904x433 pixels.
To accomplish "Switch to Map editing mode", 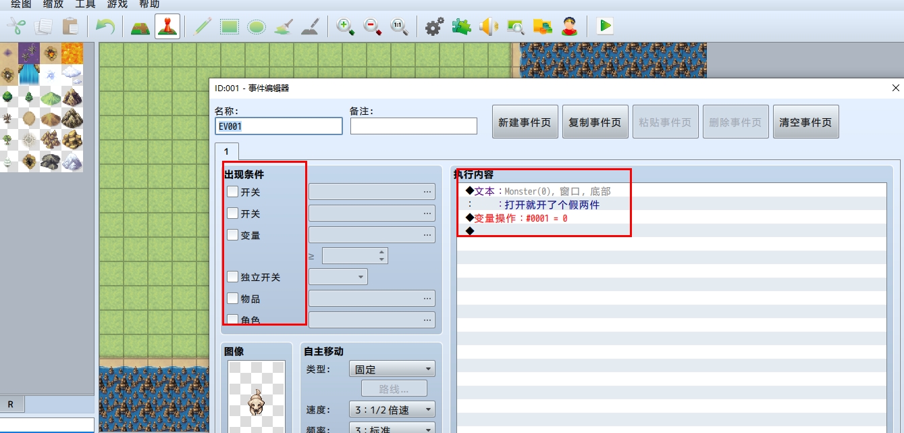I will pyautogui.click(x=140, y=26).
